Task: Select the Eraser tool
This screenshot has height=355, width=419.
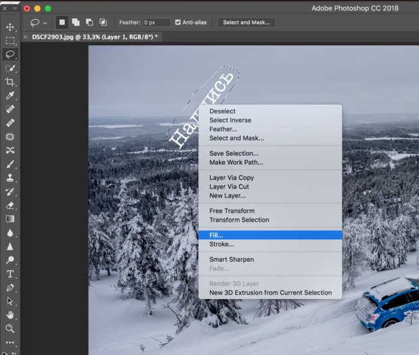Action: coord(10,205)
